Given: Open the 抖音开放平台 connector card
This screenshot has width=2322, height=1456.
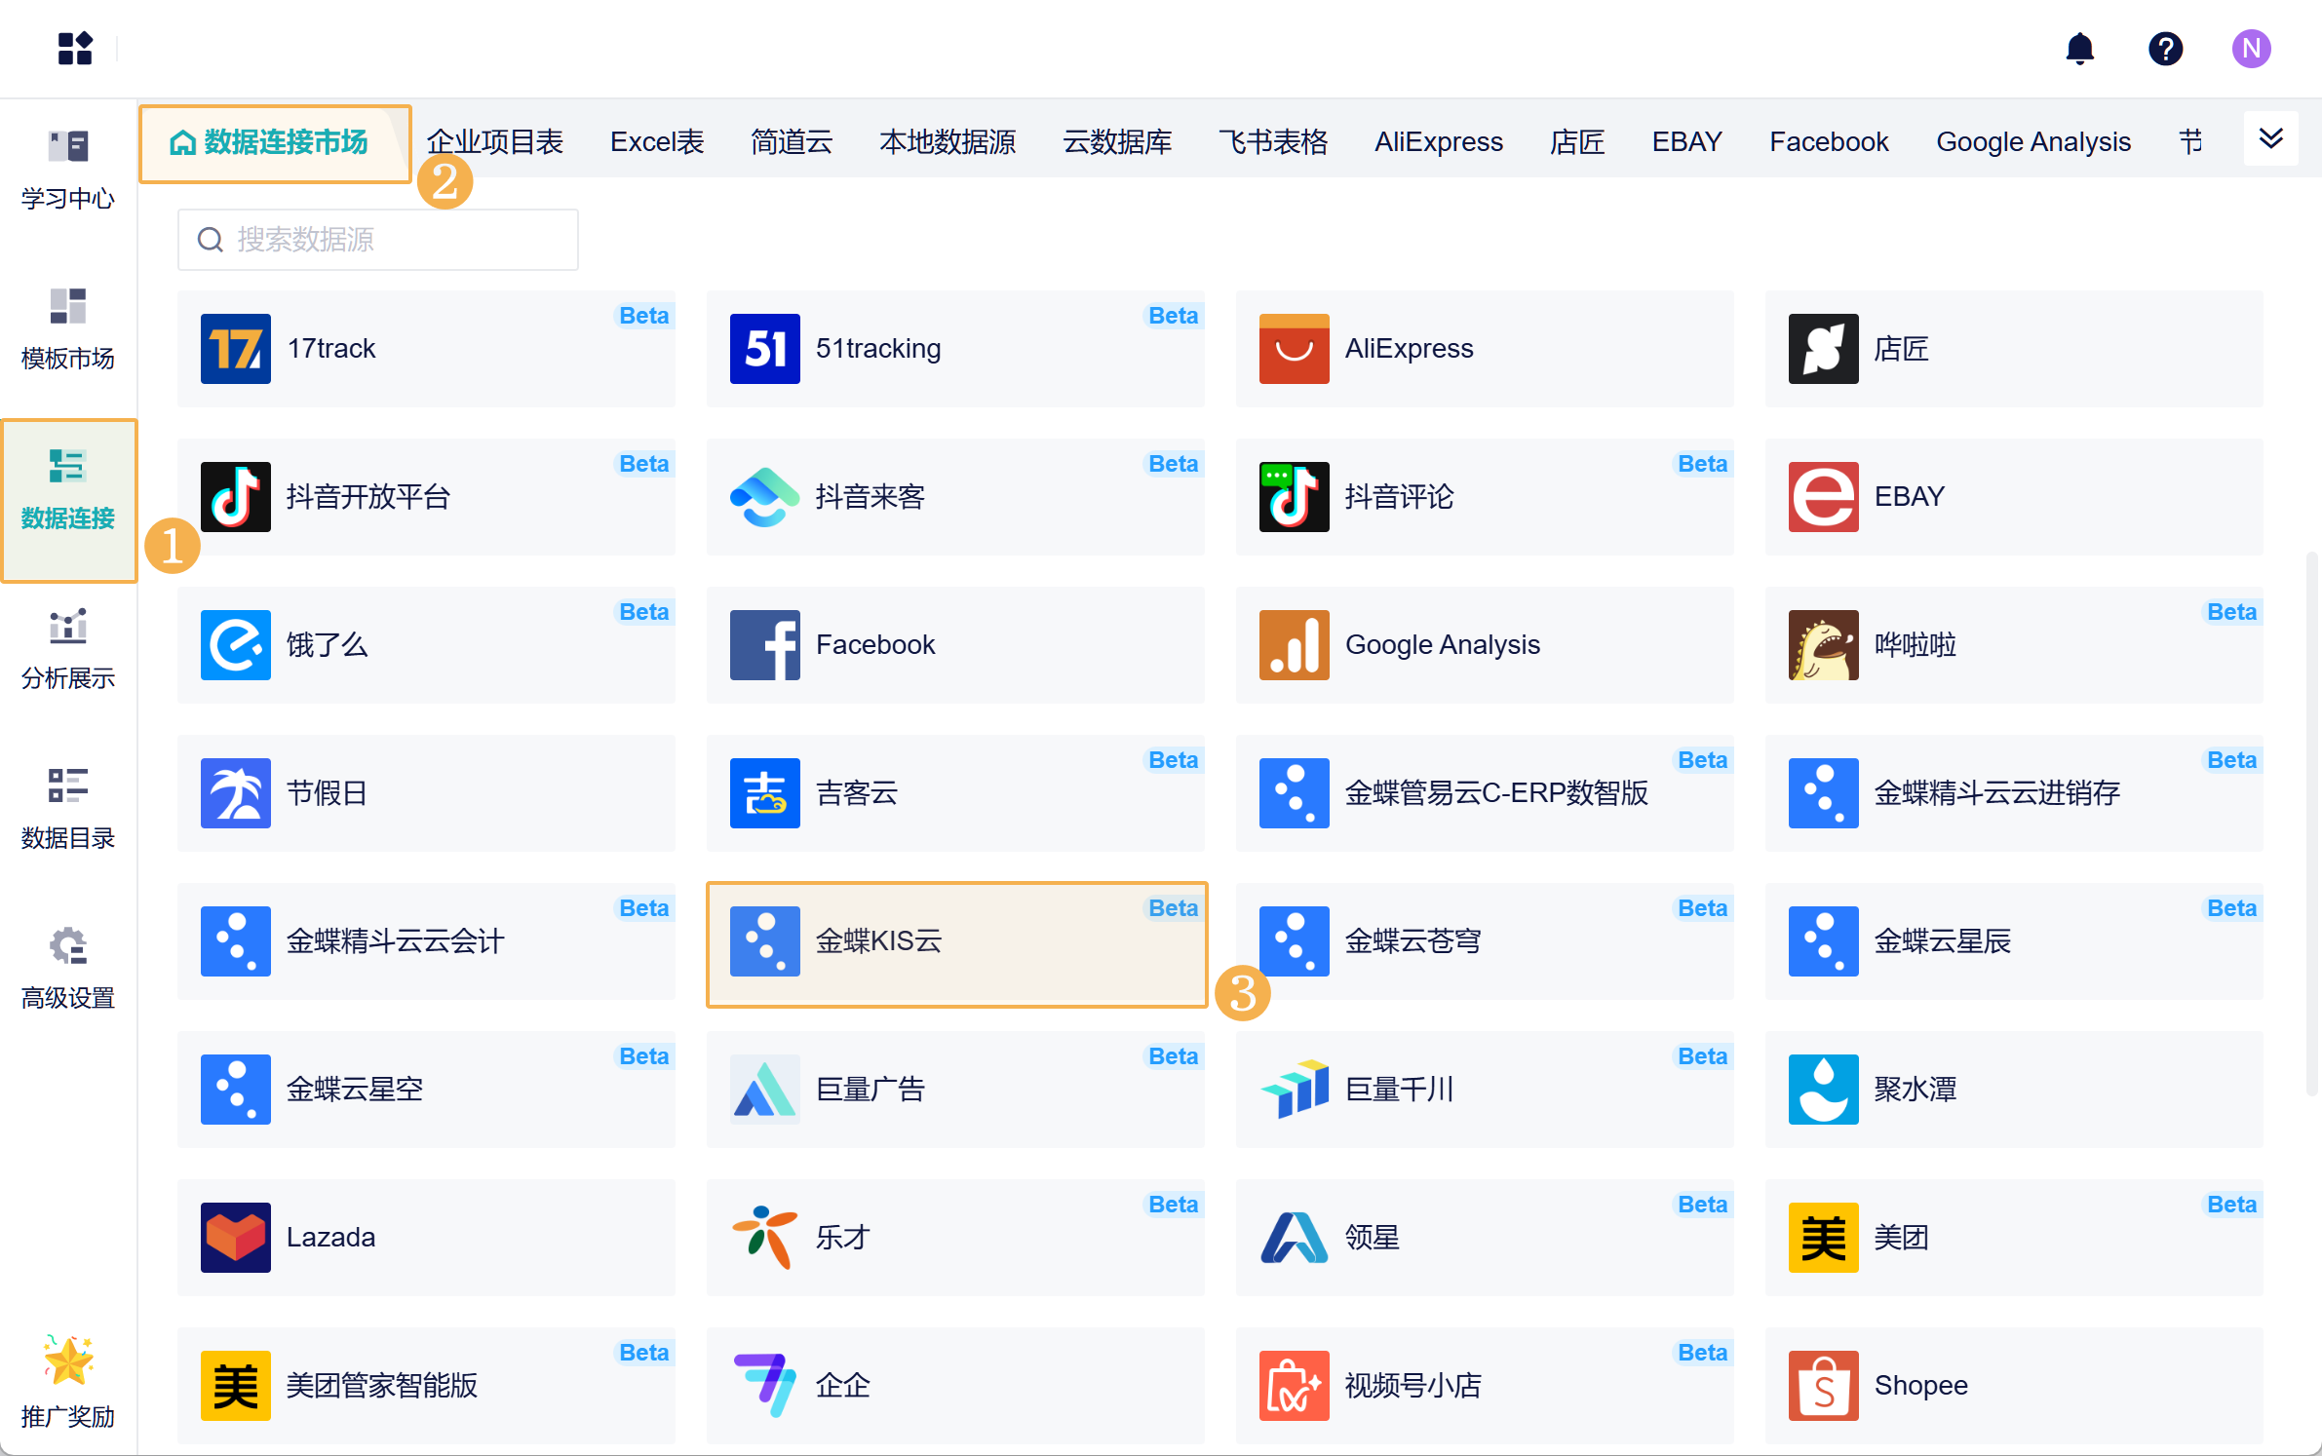Looking at the screenshot, I should click(426, 497).
